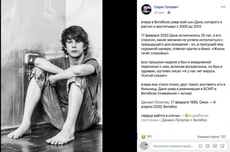This screenshot has height=152, width=230.
Task: Click the Напишите комментарий input field
Action: [x=173, y=146]
